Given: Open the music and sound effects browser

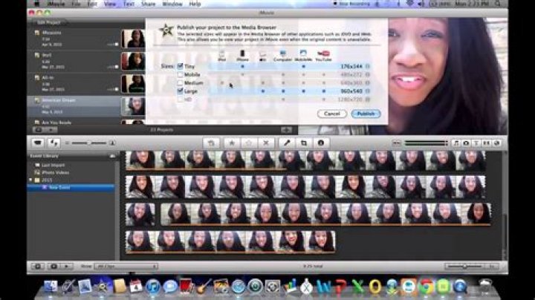Looking at the screenshot, I should tap(455, 142).
